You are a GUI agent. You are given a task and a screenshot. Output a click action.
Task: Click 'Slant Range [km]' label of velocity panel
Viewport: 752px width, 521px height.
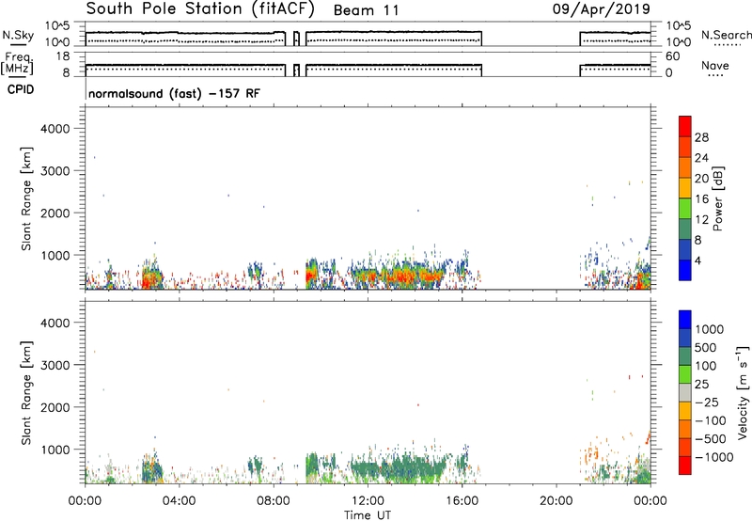26,392
